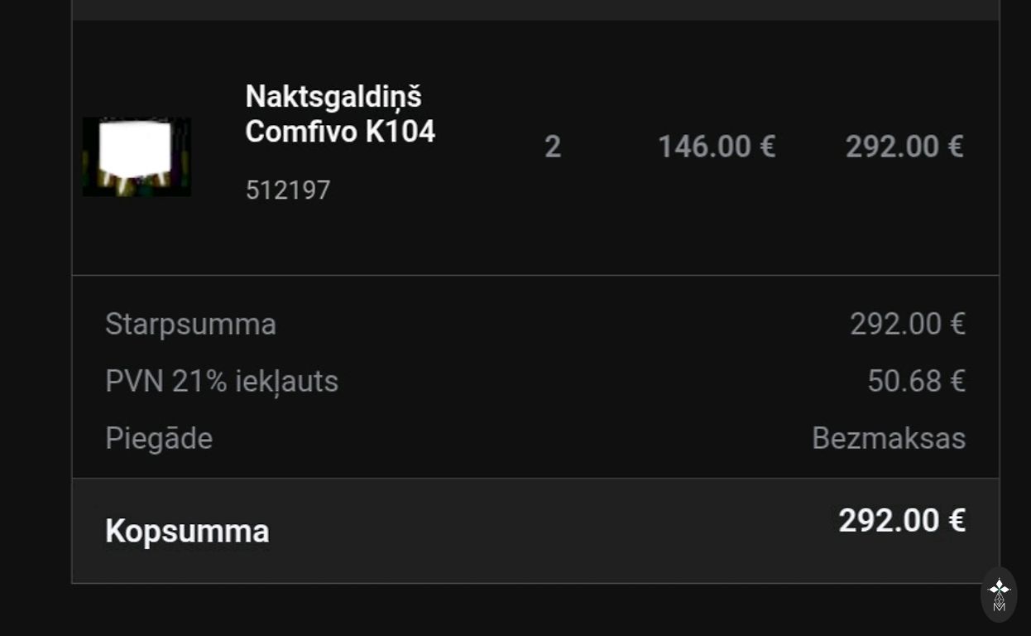
Task: Click the PVN 21% iekļauts label
Action: (x=222, y=381)
